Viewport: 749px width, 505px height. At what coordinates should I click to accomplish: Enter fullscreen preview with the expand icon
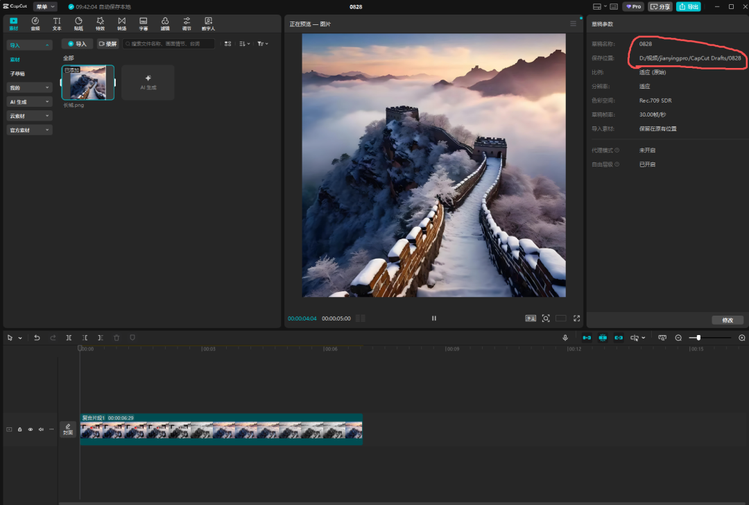point(576,318)
